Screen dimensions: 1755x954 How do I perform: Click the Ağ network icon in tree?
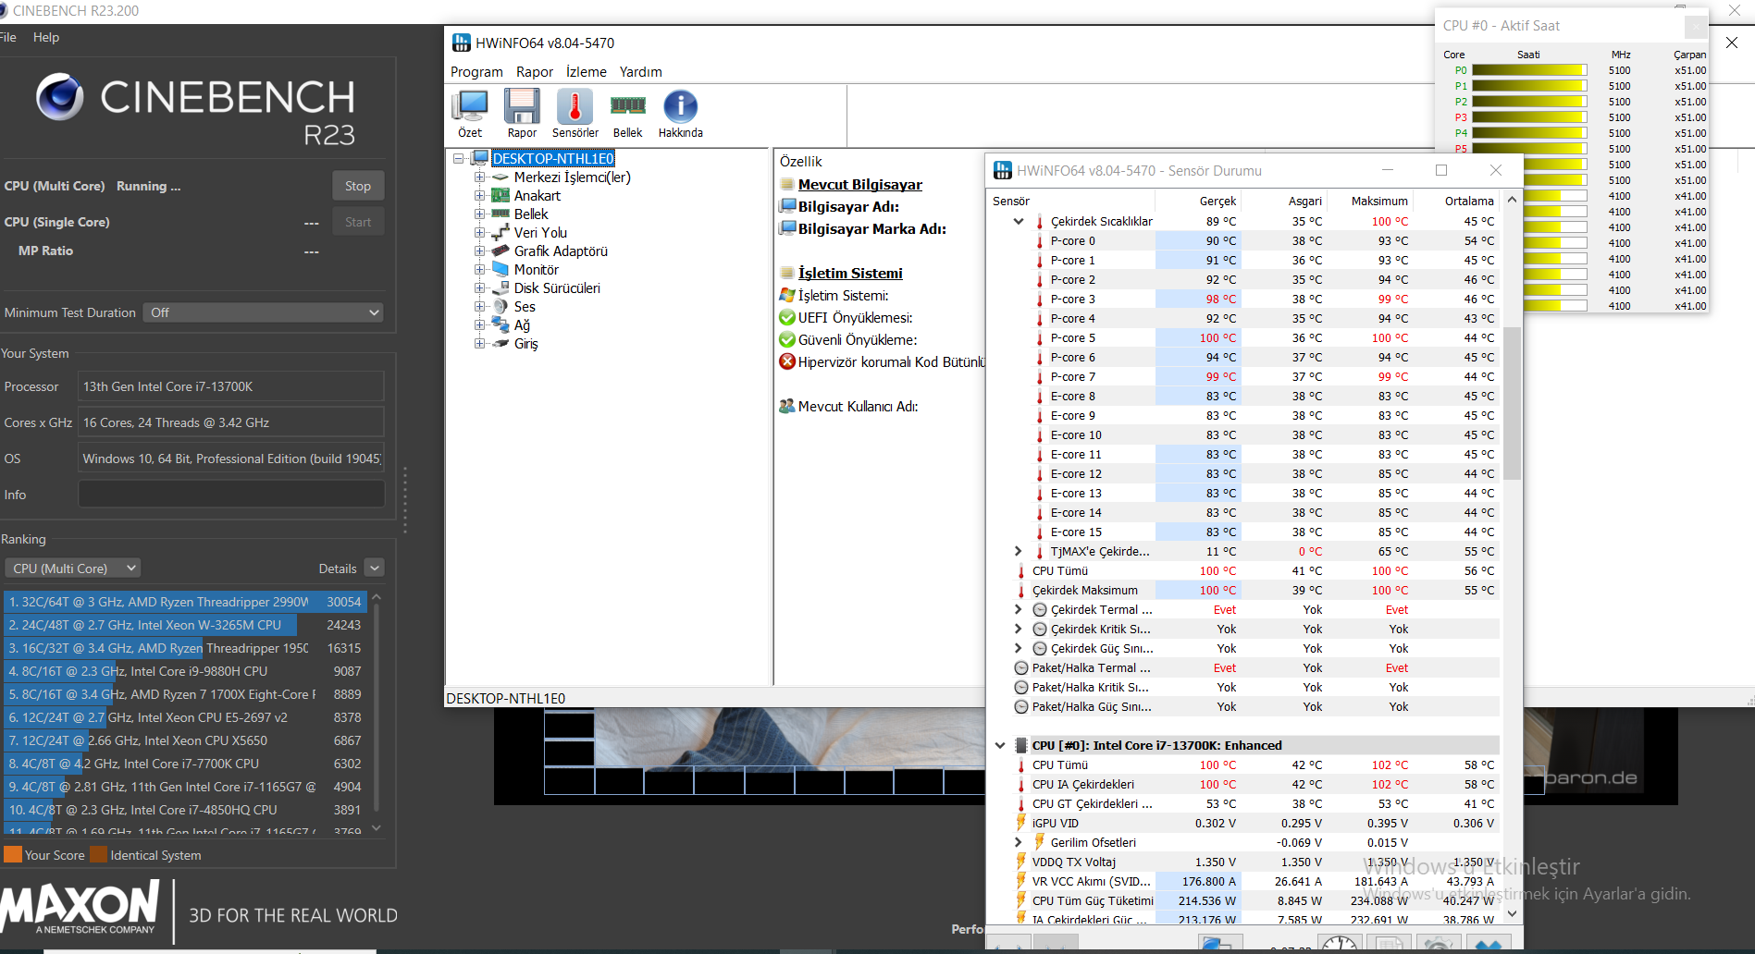point(501,324)
